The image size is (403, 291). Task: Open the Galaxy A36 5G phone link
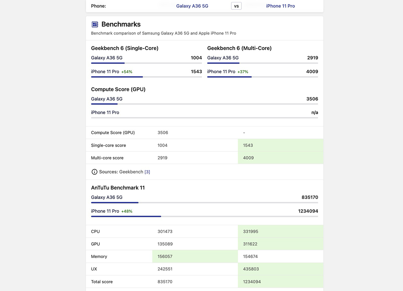click(x=192, y=6)
